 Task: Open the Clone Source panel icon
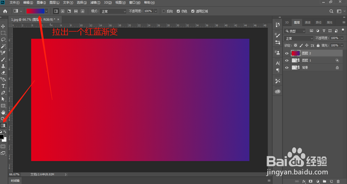[278, 52]
